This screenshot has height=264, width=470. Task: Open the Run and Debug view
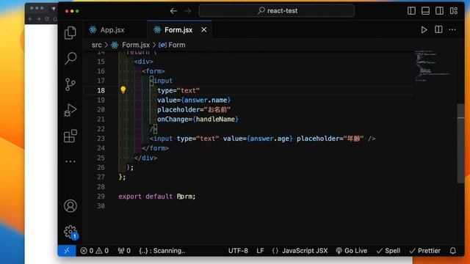click(70, 110)
